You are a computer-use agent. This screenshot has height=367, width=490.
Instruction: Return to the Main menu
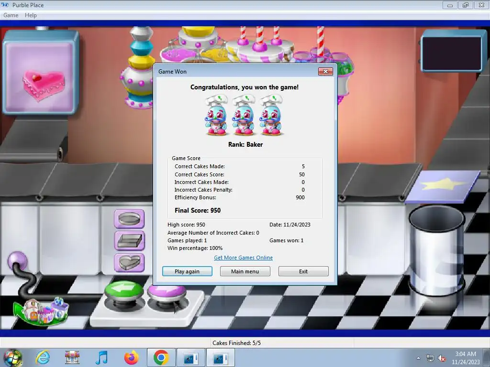click(245, 271)
